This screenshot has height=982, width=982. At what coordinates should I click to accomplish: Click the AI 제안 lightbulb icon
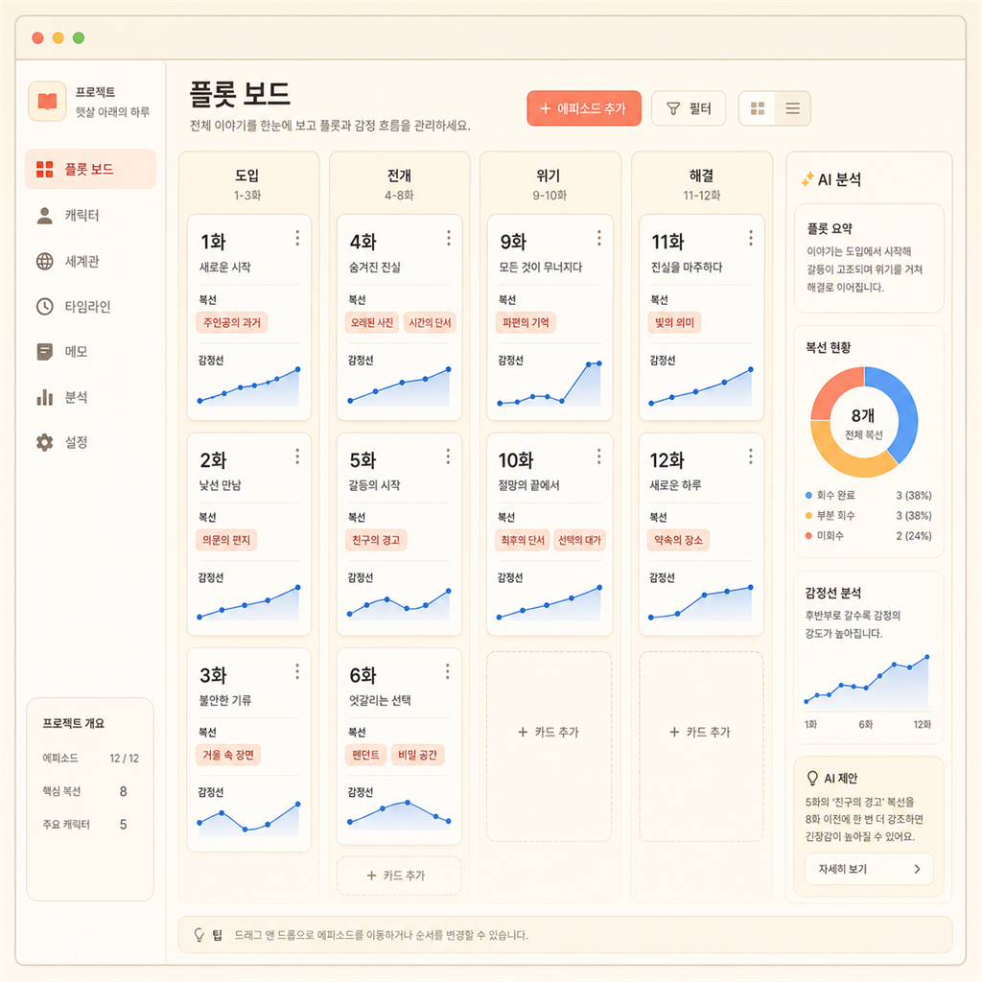coord(812,778)
